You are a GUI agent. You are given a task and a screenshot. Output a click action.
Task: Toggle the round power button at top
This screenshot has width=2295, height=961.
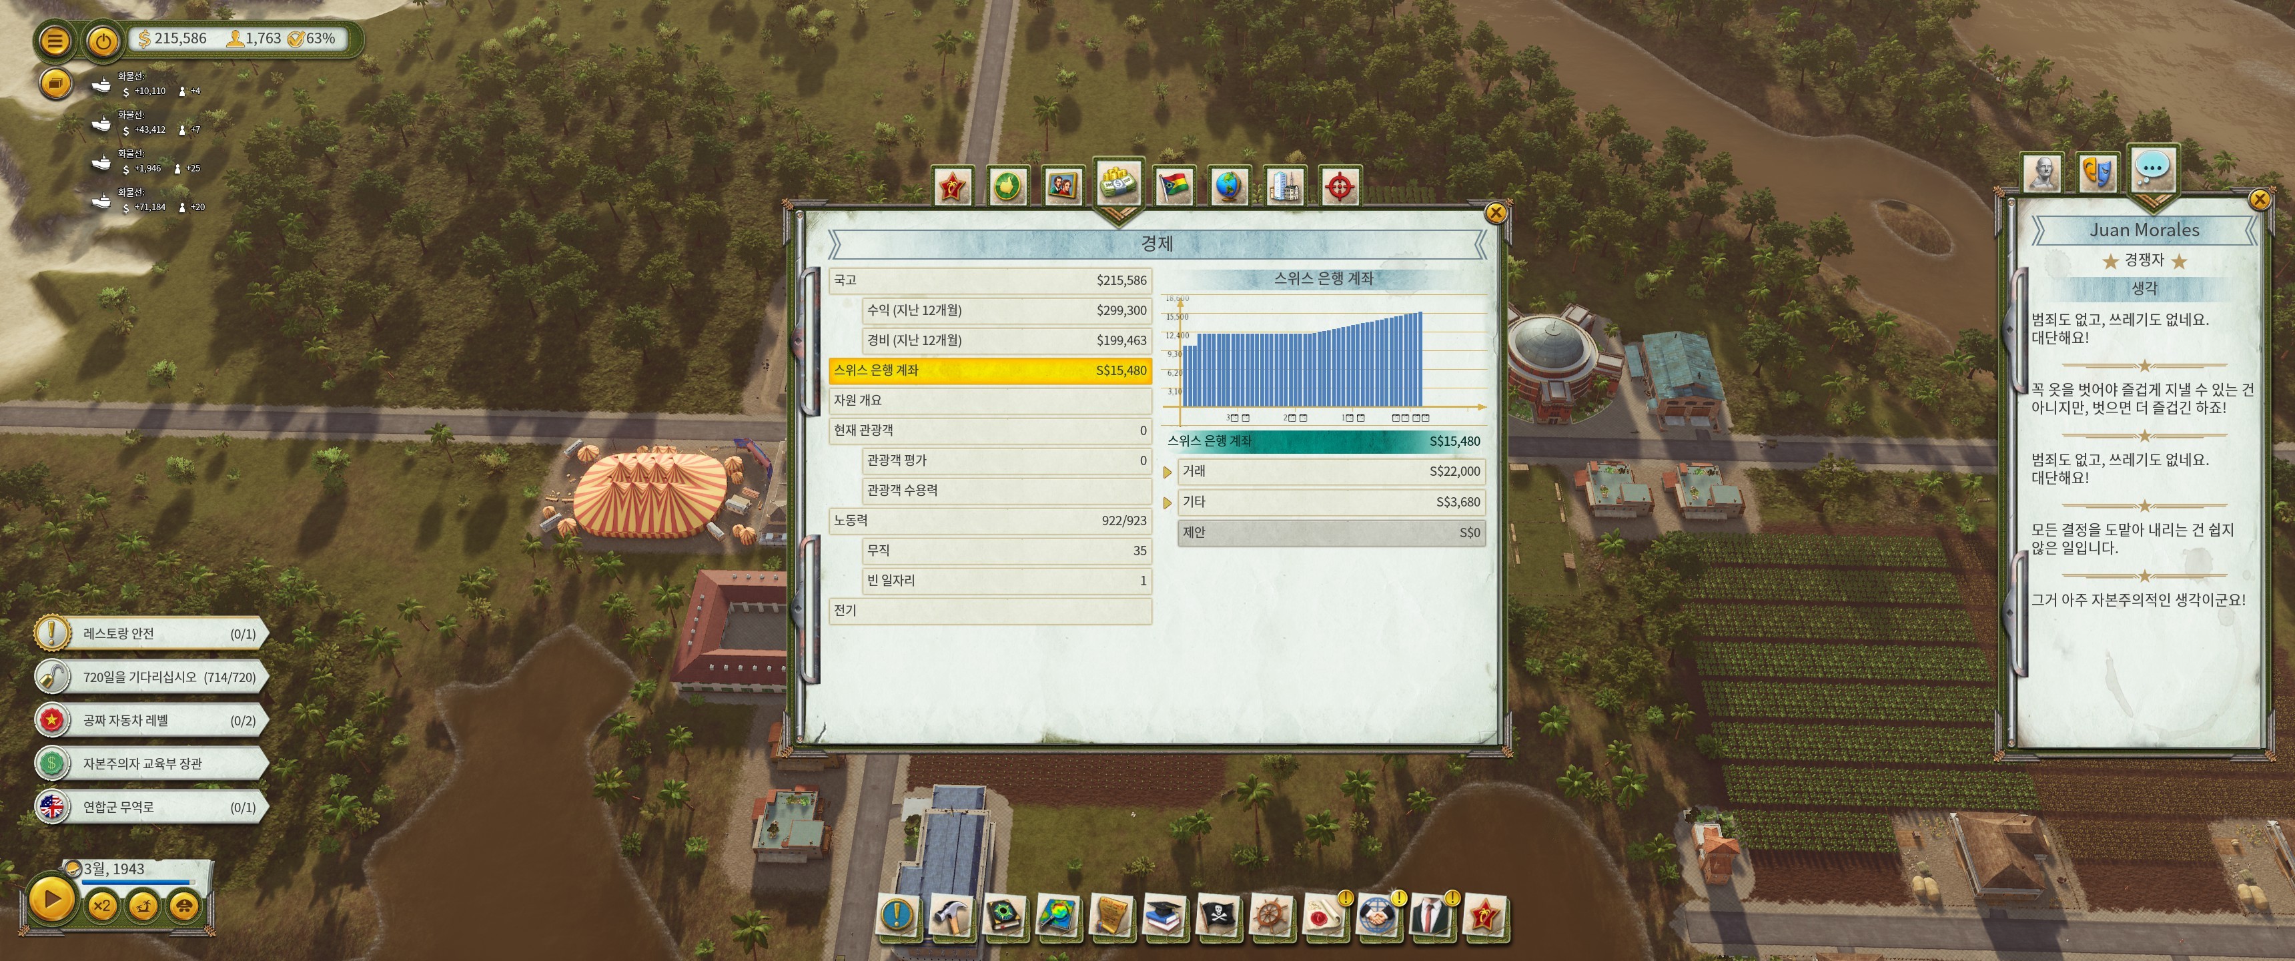click(x=103, y=40)
